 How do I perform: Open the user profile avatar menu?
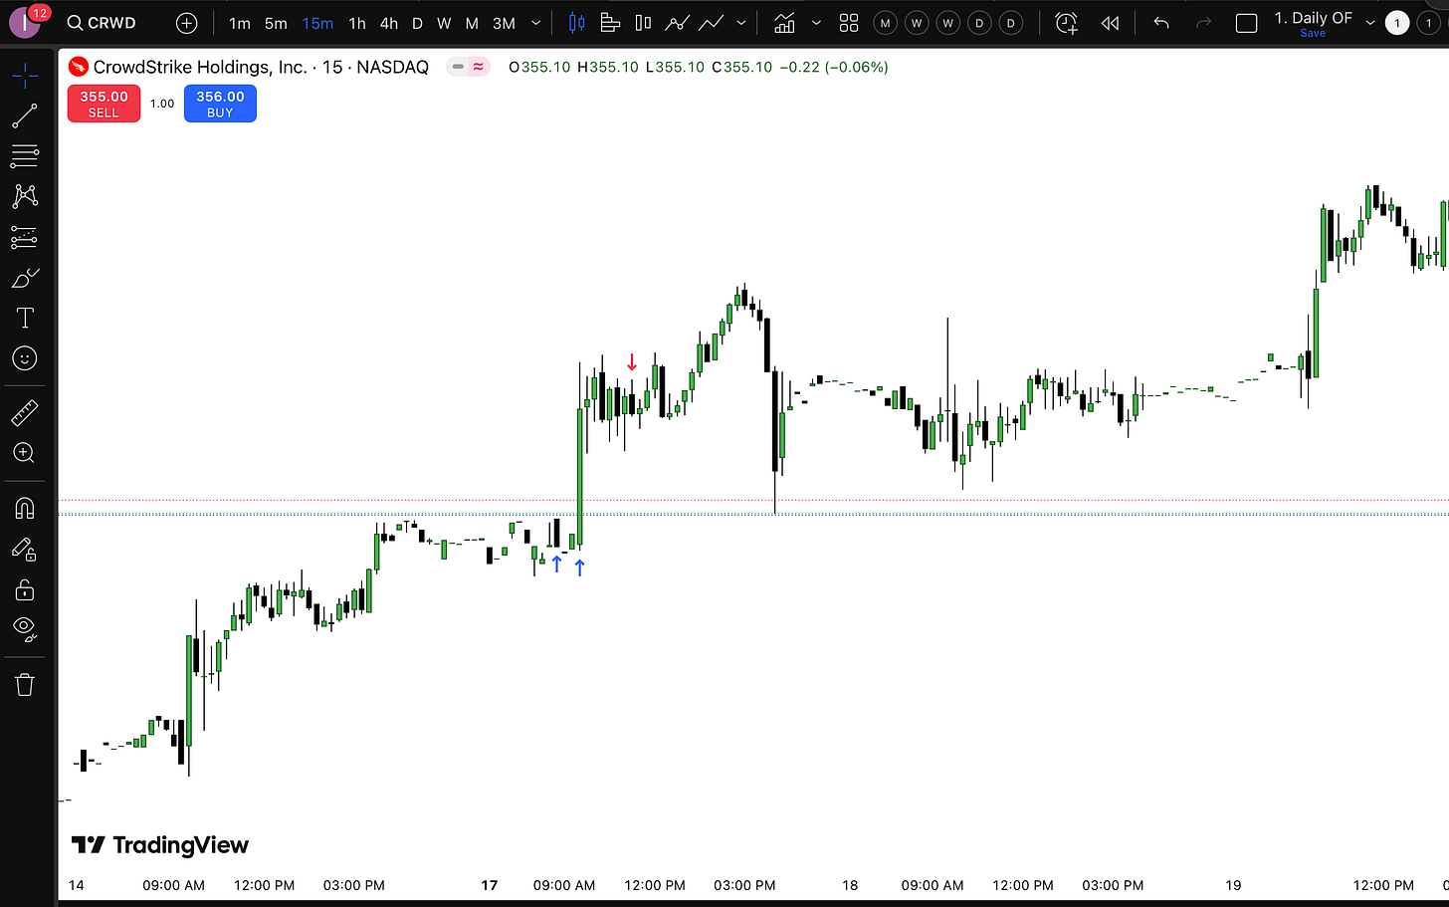pos(25,22)
